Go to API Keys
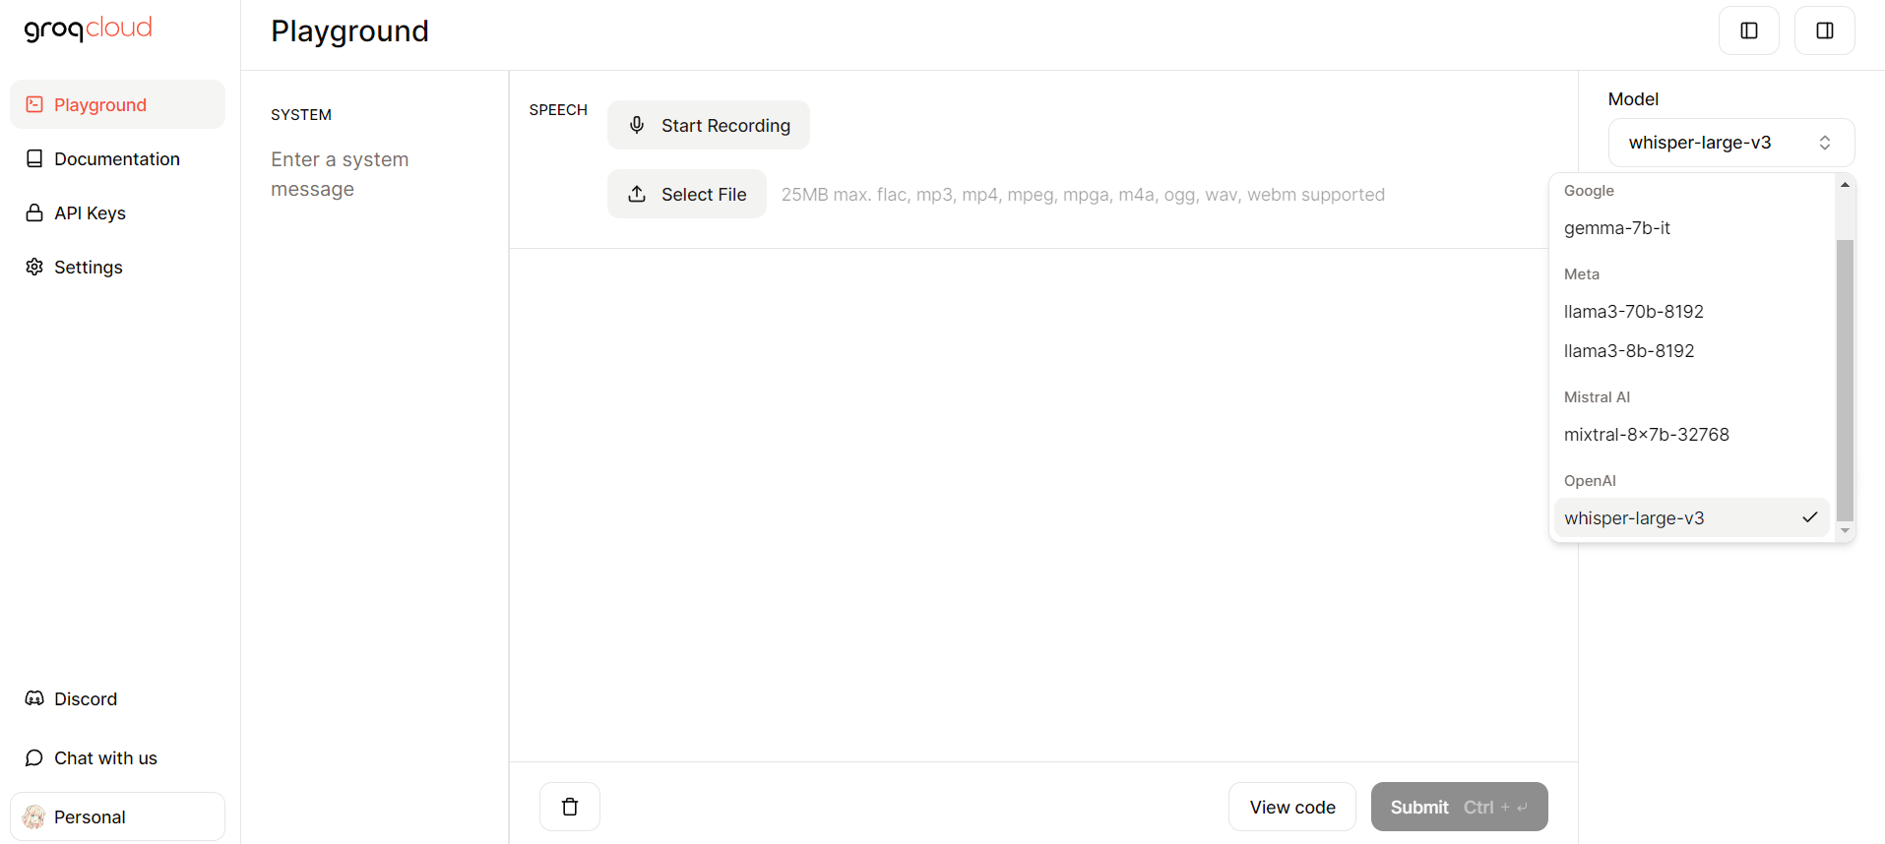1885x844 pixels. pos(117,212)
